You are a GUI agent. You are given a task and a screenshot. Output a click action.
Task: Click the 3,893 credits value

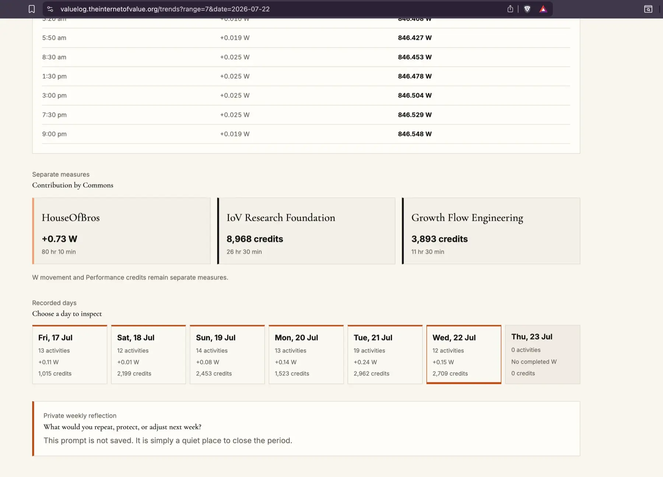[x=439, y=239]
